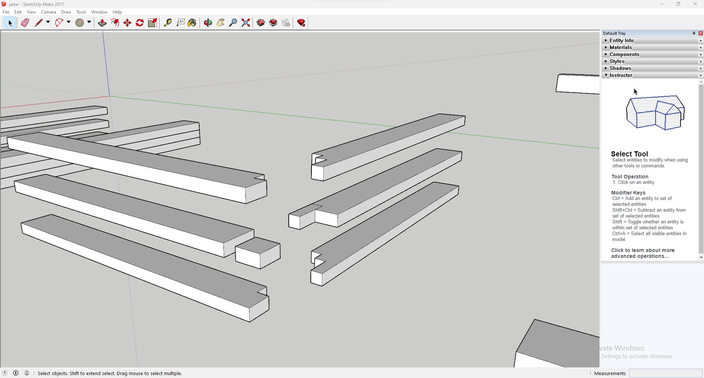Activate the Orbit camera tool
The width and height of the screenshot is (704, 378).
point(208,23)
